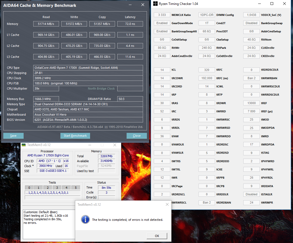Click the ProcODT 68.6Ω value

207,31
